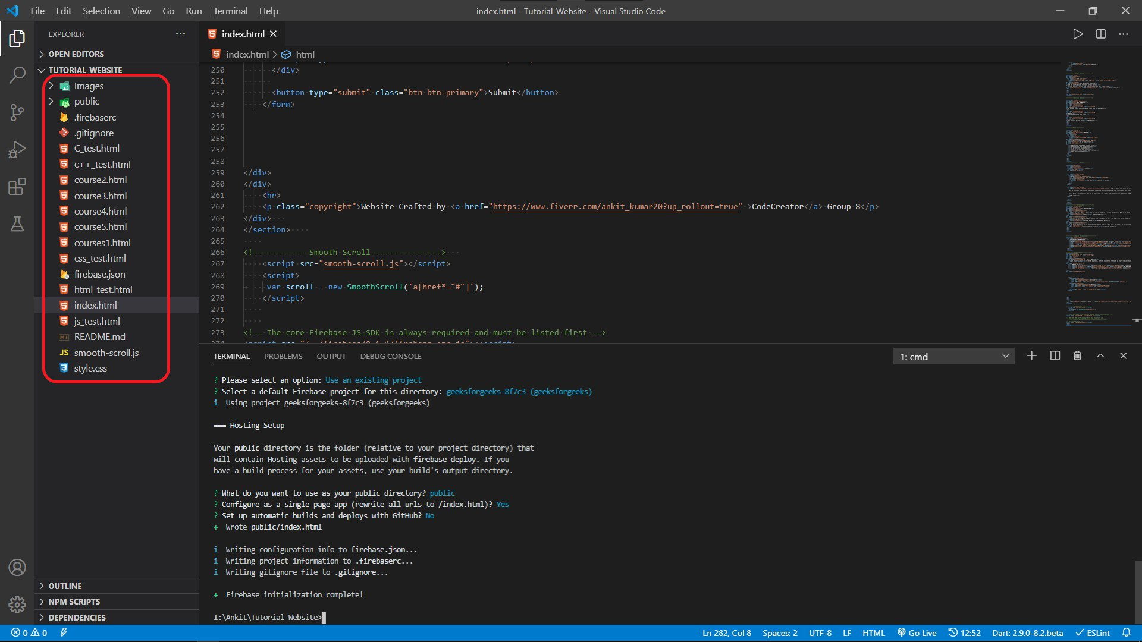This screenshot has width=1142, height=642.
Task: Open the Manage gear icon
Action: coord(17,605)
